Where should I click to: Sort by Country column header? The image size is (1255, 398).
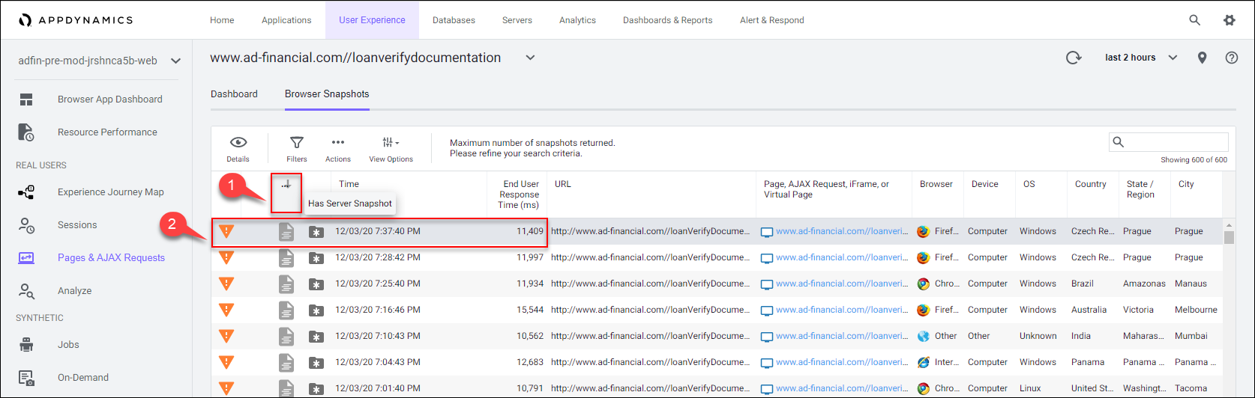(x=1090, y=184)
